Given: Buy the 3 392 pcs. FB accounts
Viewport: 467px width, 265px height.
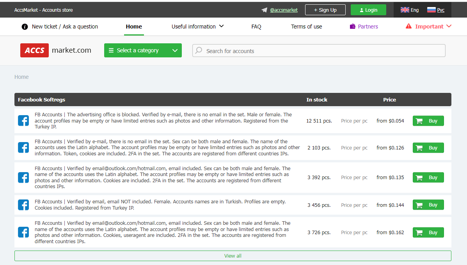Looking at the screenshot, I should pyautogui.click(x=428, y=177).
